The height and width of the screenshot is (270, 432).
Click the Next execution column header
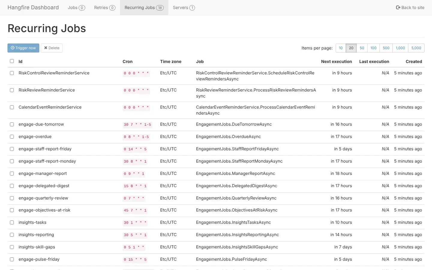337,61
